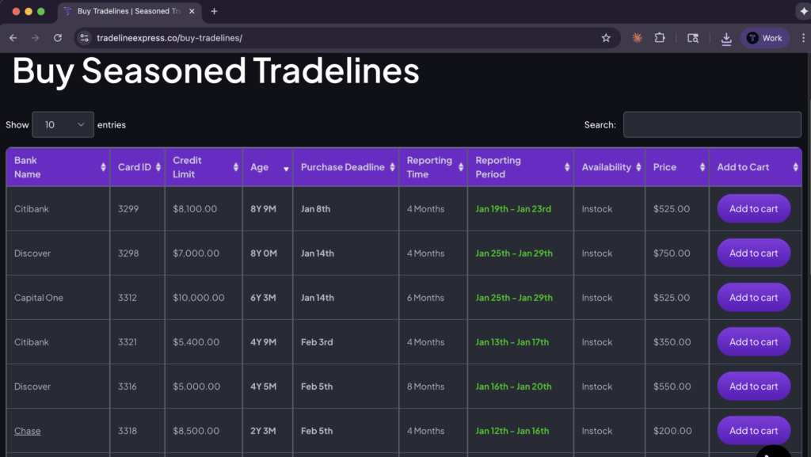Click card ID 3299

128,209
